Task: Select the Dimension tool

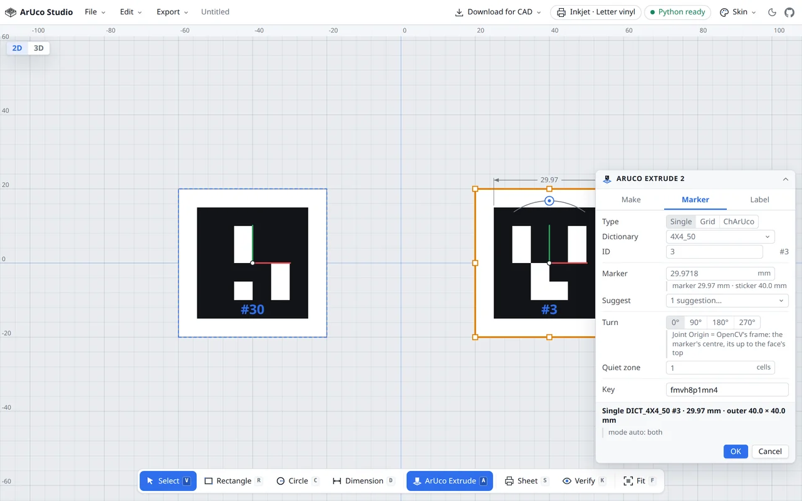Action: coord(363,481)
